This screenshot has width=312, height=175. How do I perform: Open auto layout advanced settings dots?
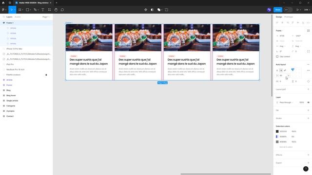point(308,70)
